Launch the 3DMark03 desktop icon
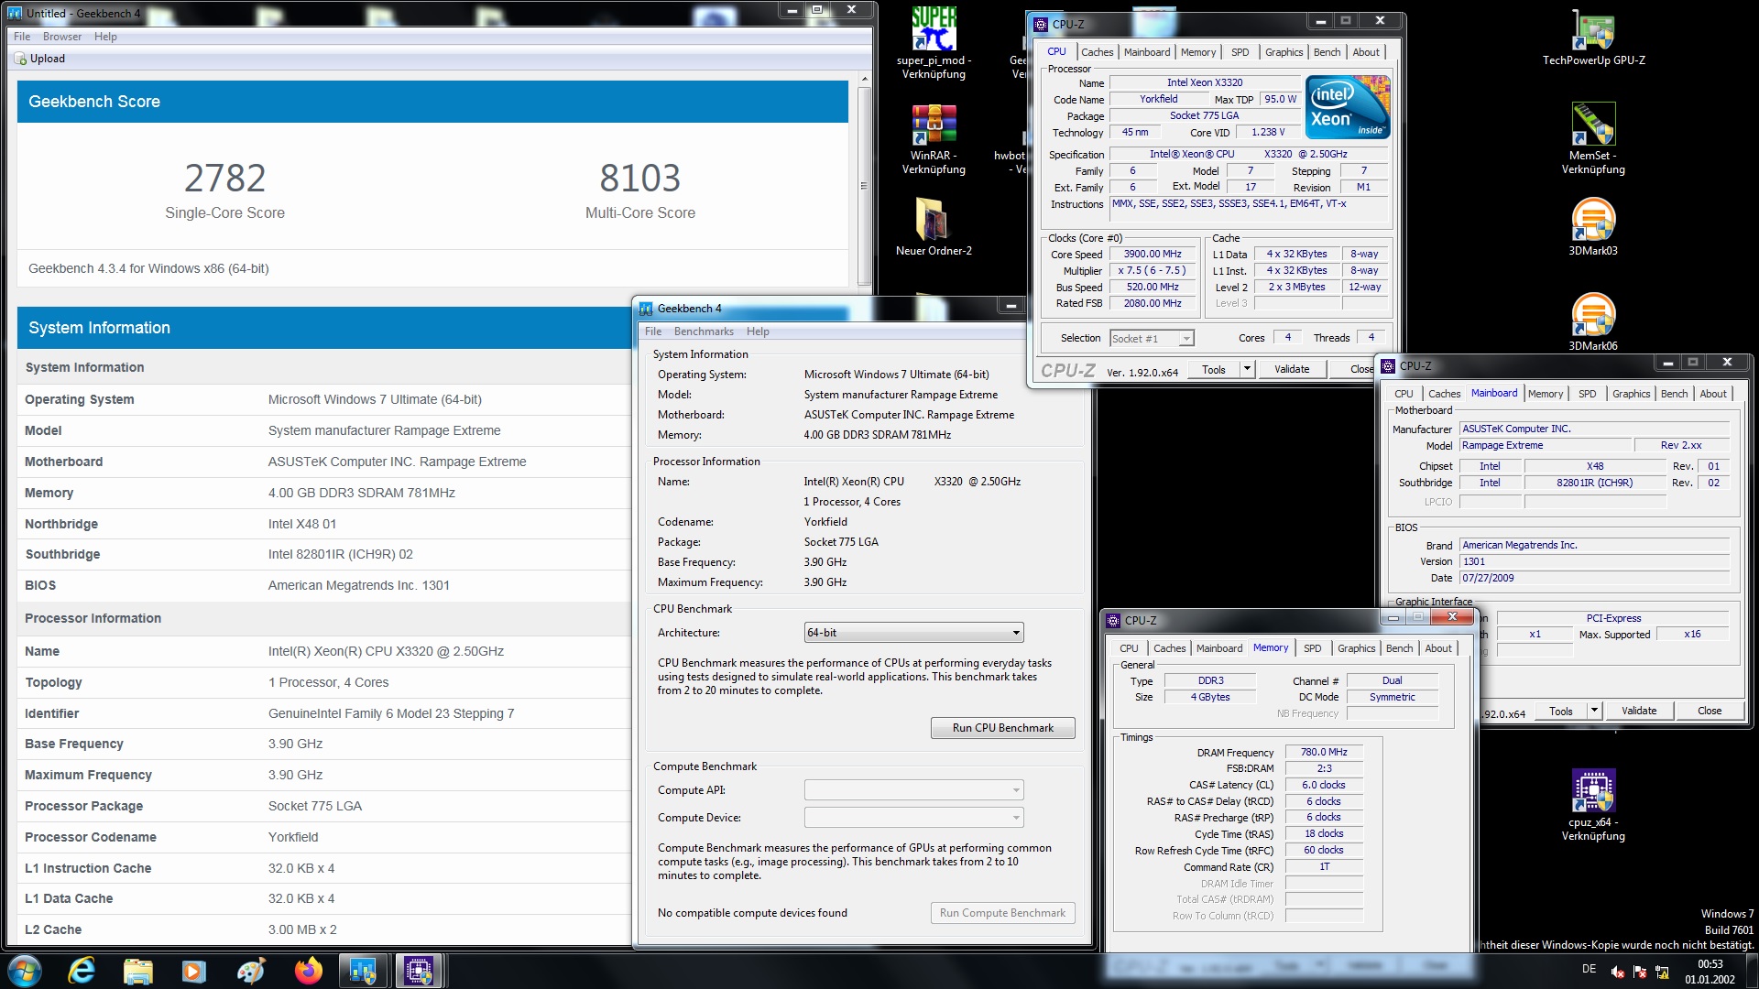 (1593, 227)
